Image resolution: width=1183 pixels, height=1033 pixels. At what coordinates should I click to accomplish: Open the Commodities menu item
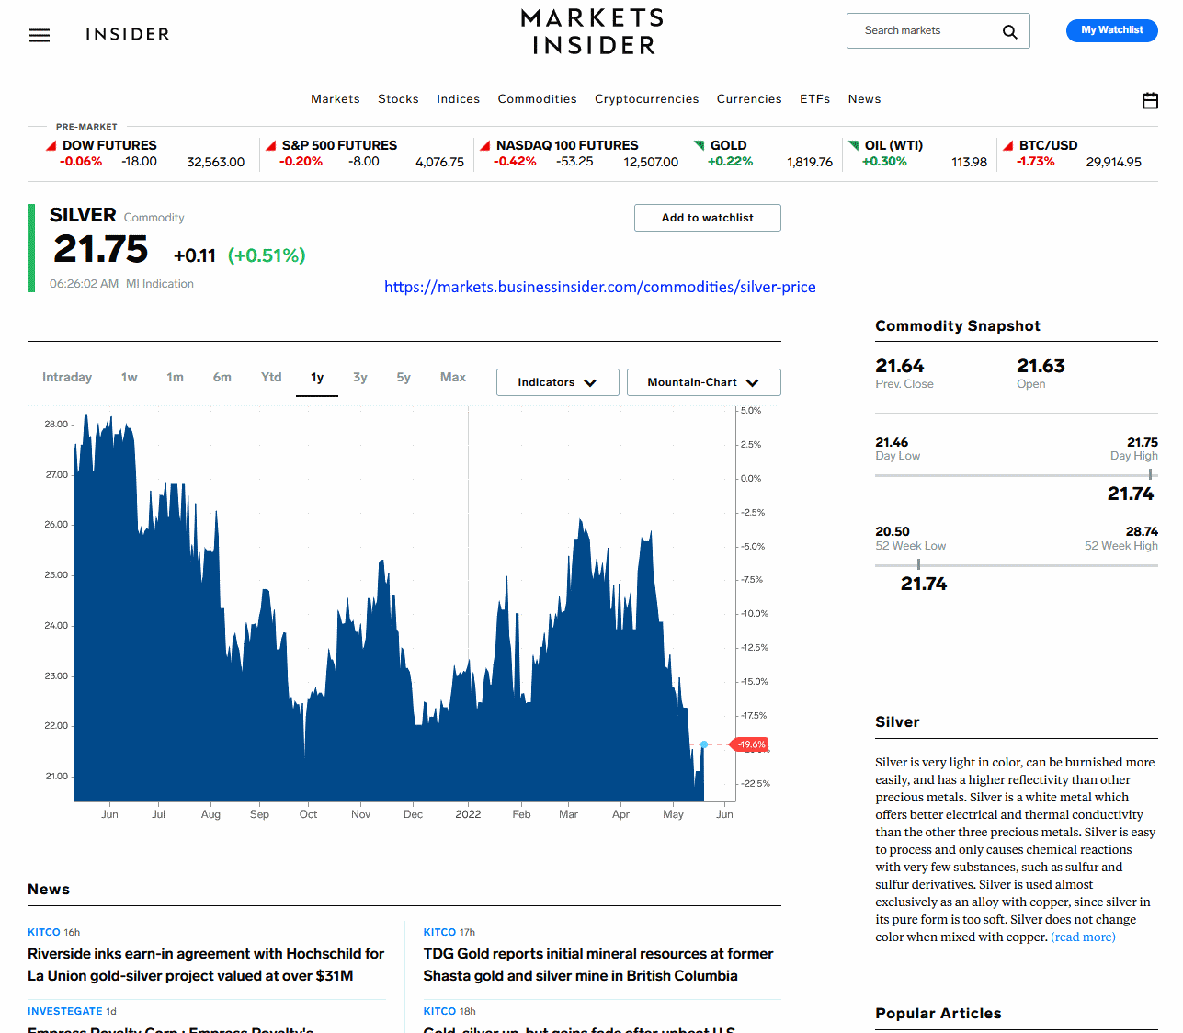coord(537,99)
